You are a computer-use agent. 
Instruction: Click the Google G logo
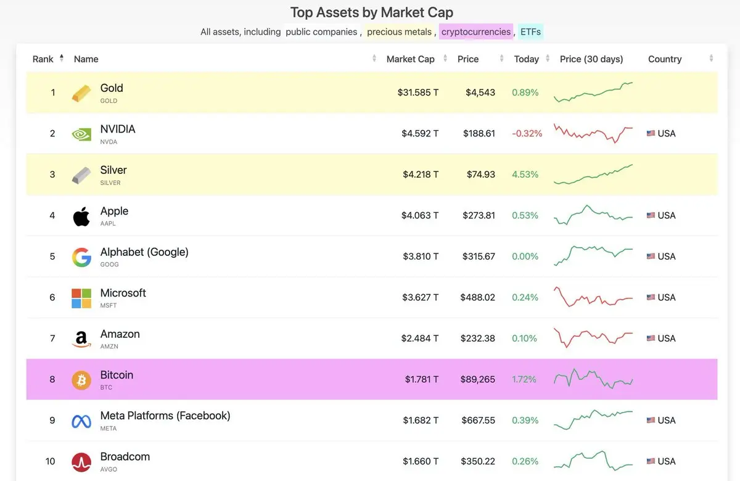81,257
